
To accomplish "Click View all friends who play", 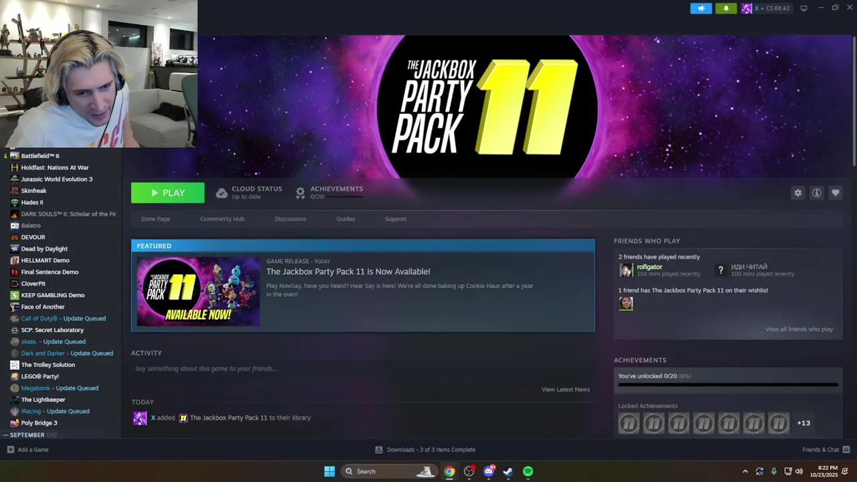I will [x=799, y=329].
